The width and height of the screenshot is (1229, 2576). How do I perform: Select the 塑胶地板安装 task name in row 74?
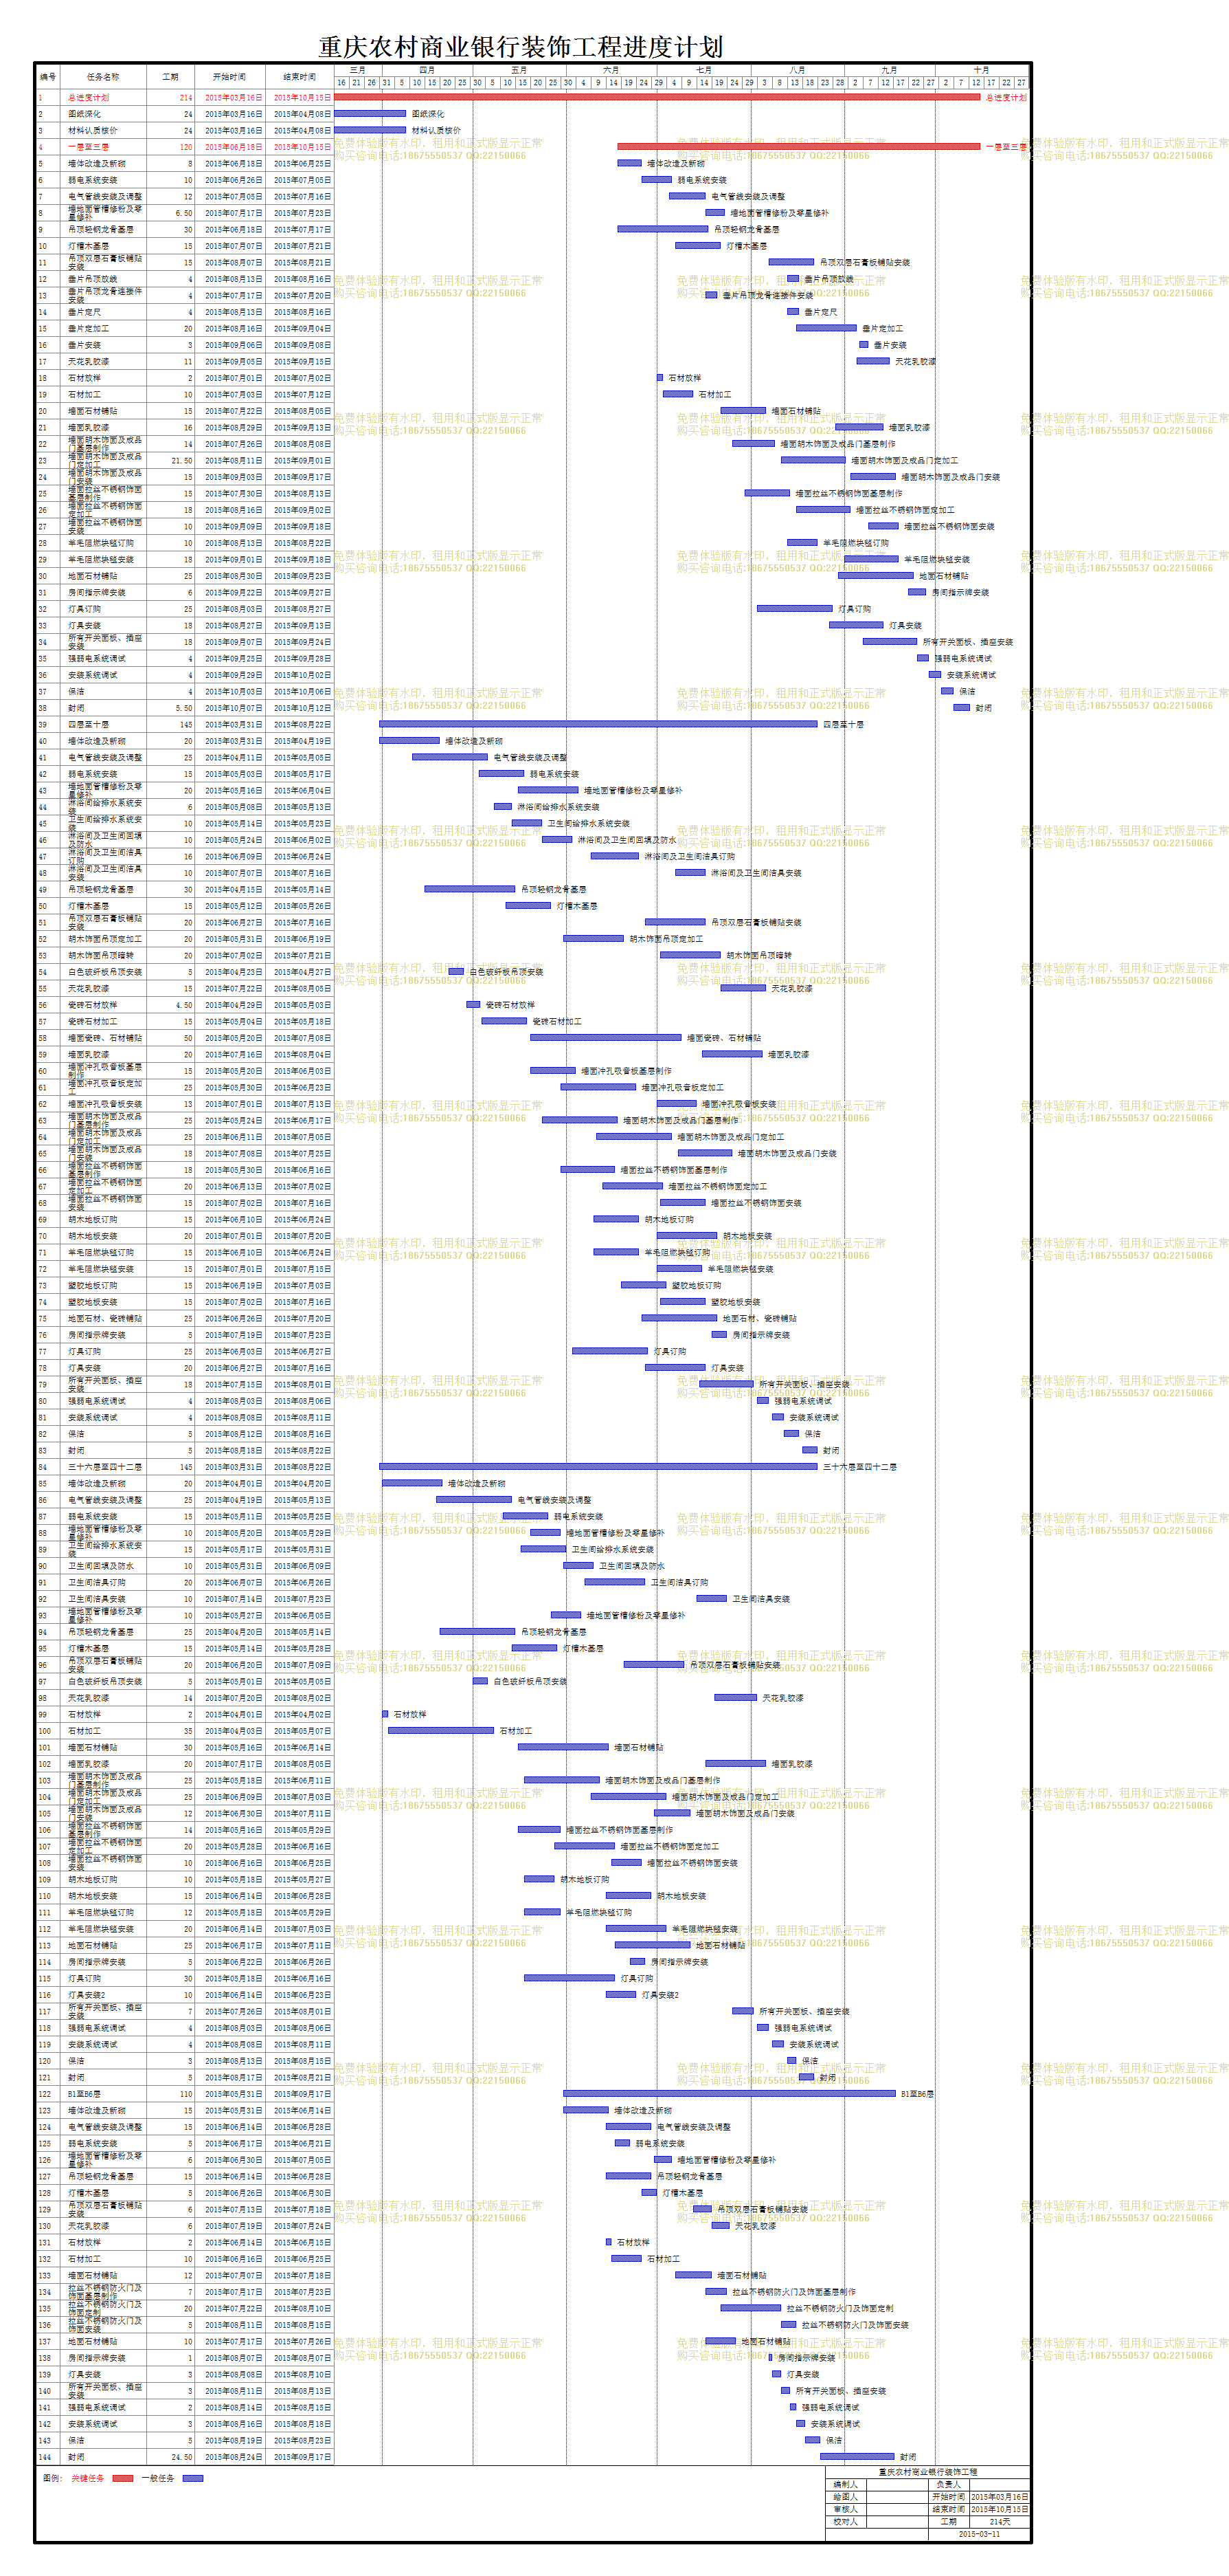(92, 1302)
